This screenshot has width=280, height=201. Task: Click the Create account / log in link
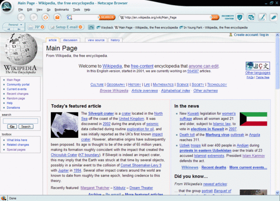point(251,35)
